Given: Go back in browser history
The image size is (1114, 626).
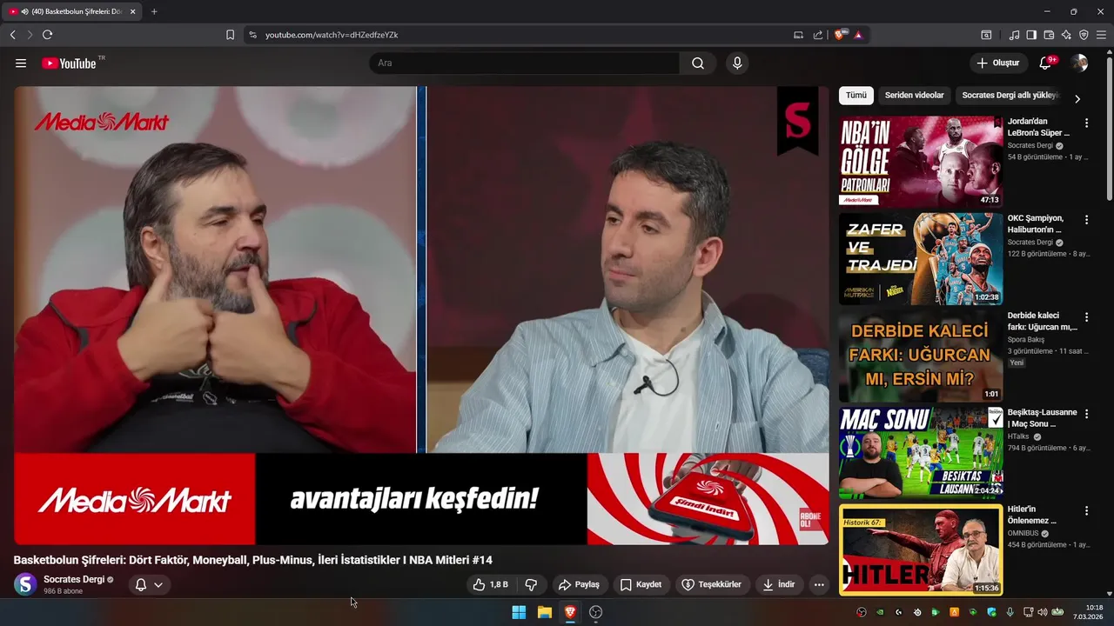Looking at the screenshot, I should [x=12, y=35].
